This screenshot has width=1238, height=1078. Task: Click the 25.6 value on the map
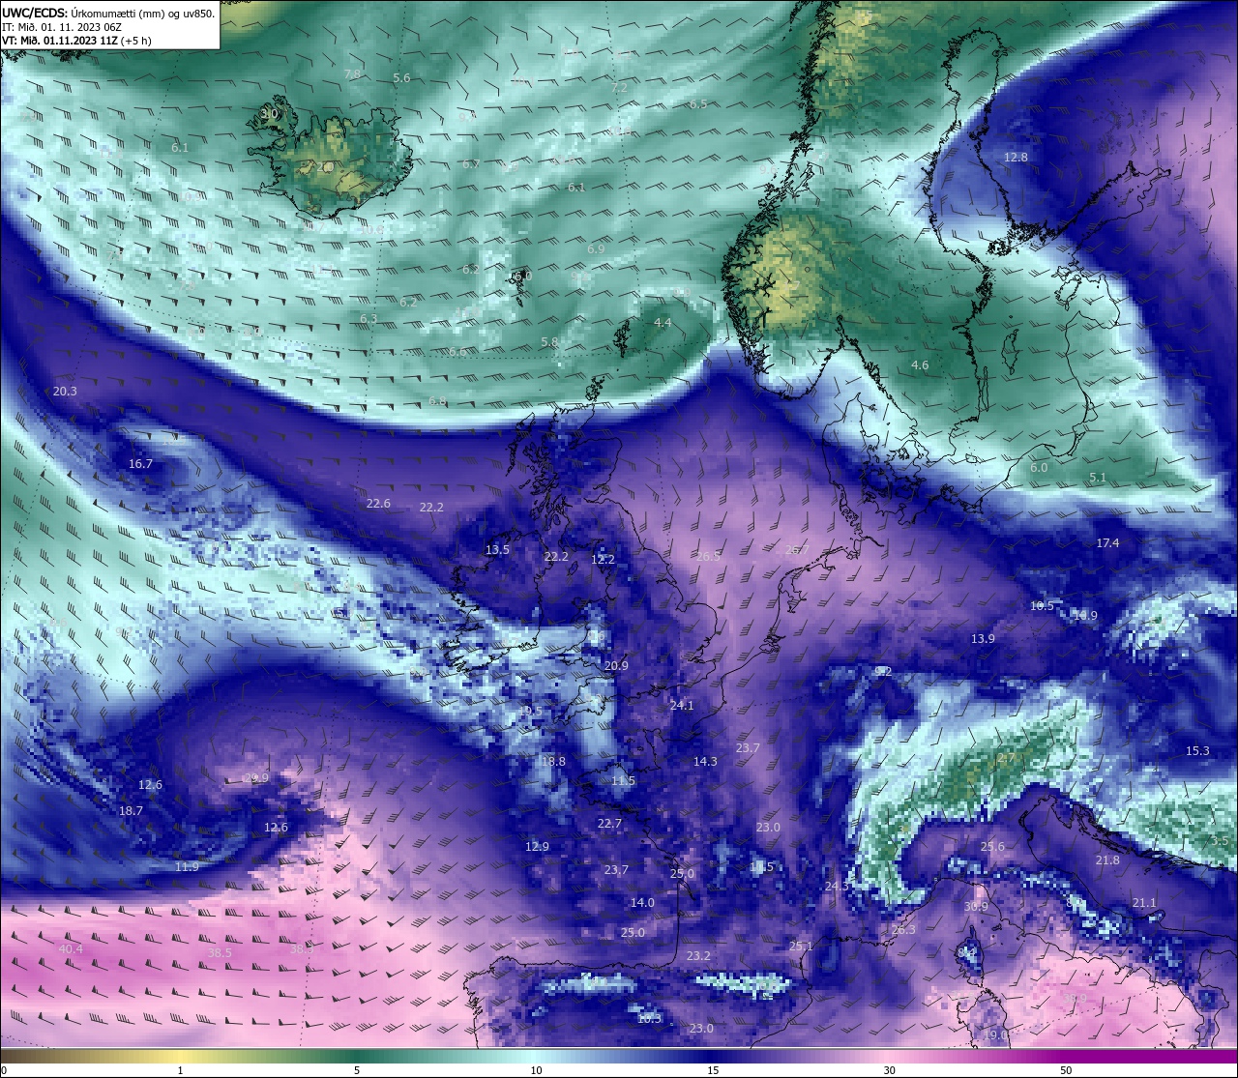(x=992, y=847)
